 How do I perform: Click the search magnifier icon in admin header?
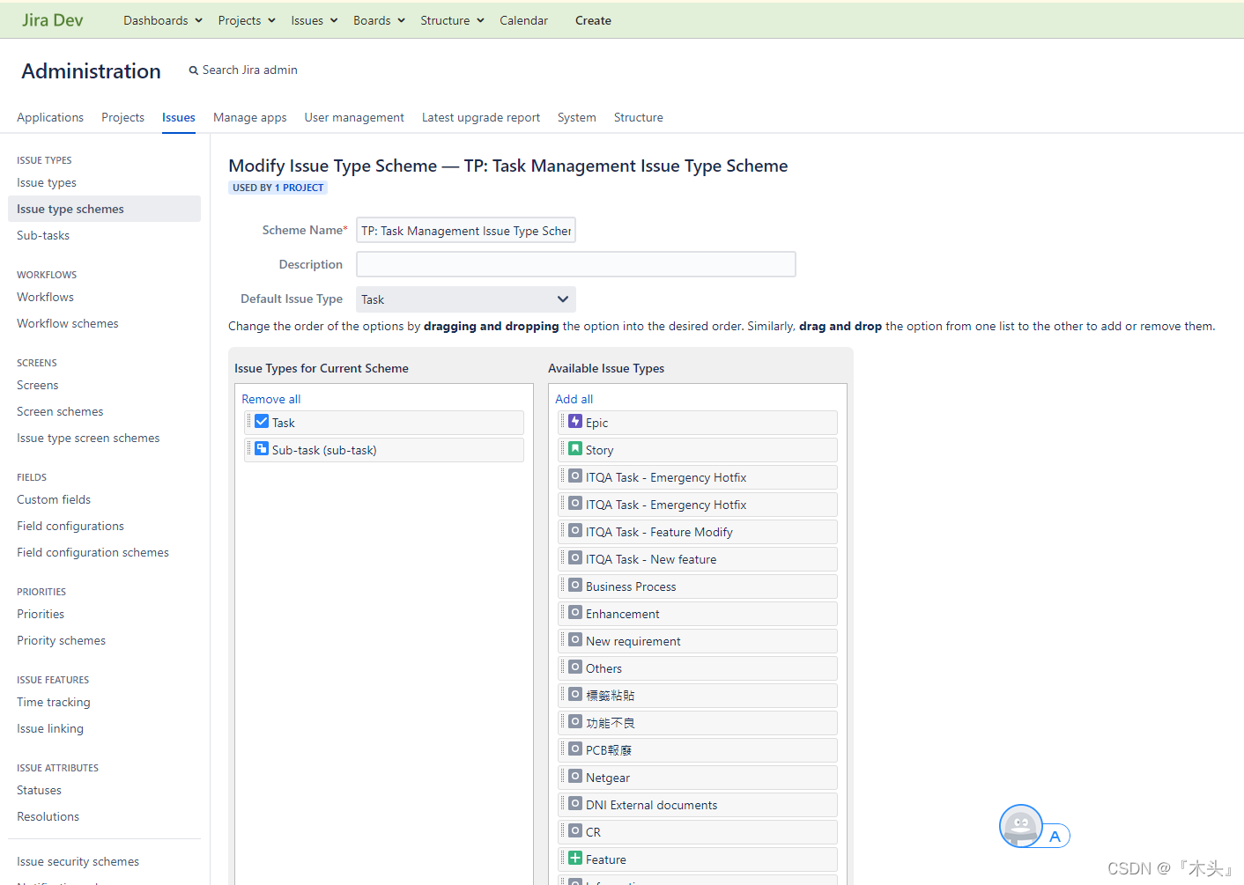point(194,70)
